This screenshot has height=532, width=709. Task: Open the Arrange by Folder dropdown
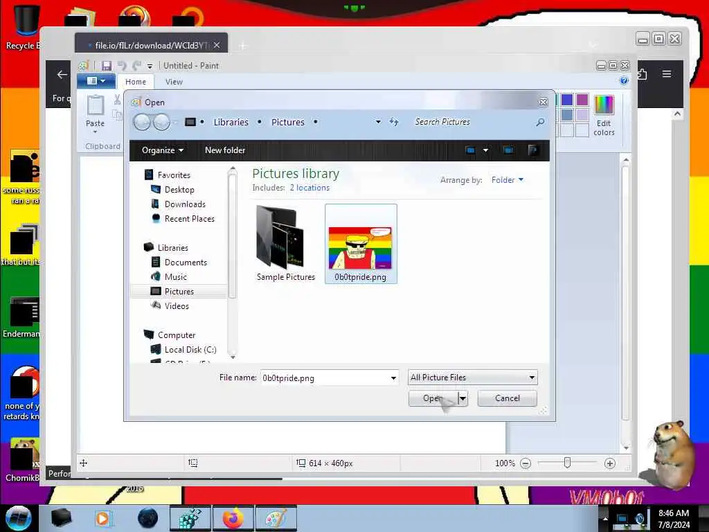point(508,180)
